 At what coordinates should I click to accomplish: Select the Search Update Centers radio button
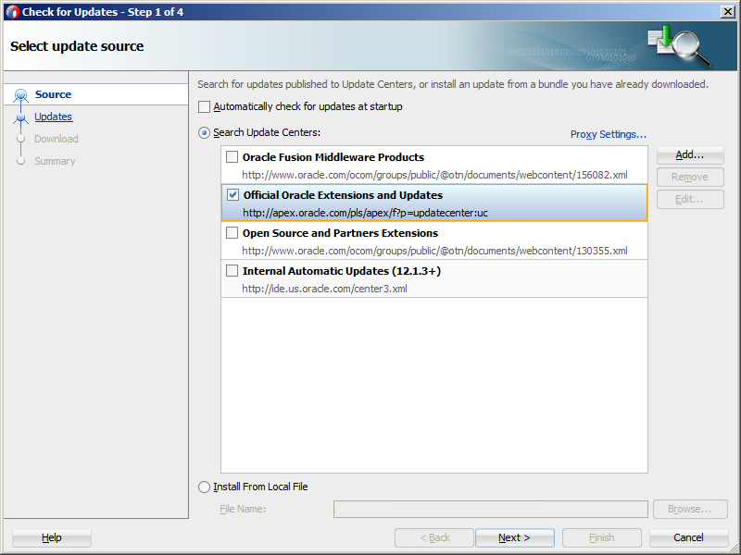click(204, 133)
